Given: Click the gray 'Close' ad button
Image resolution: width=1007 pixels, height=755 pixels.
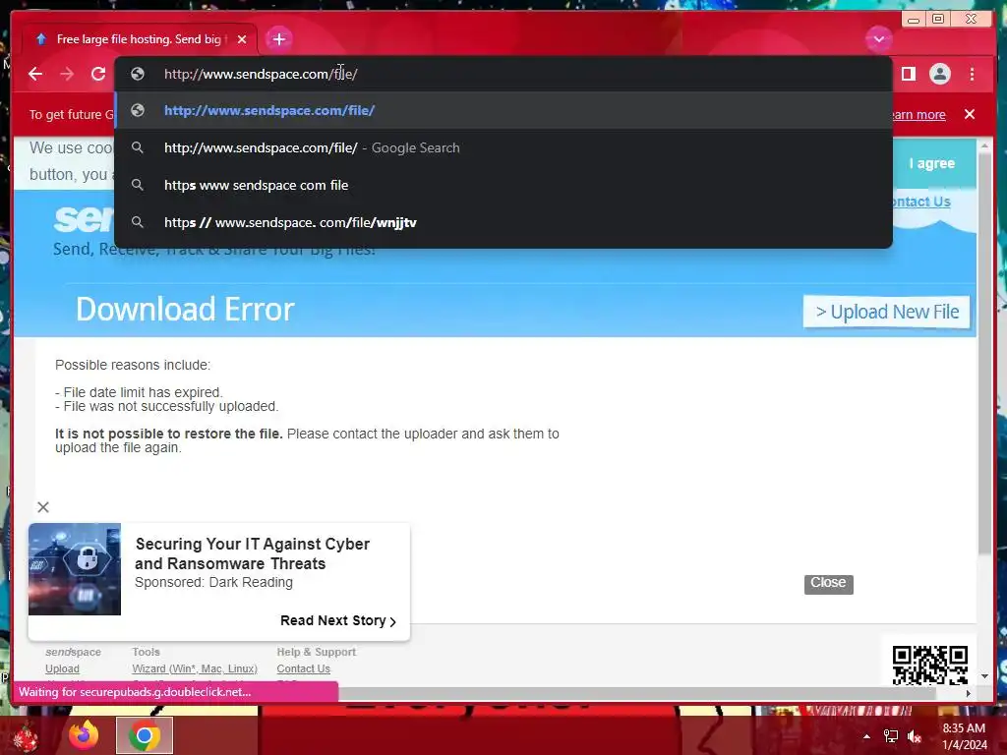Looking at the screenshot, I should pos(828,584).
